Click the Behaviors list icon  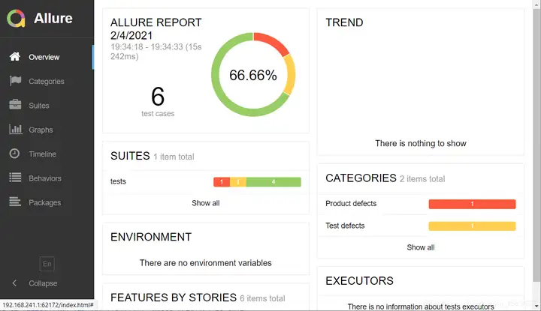(15, 178)
